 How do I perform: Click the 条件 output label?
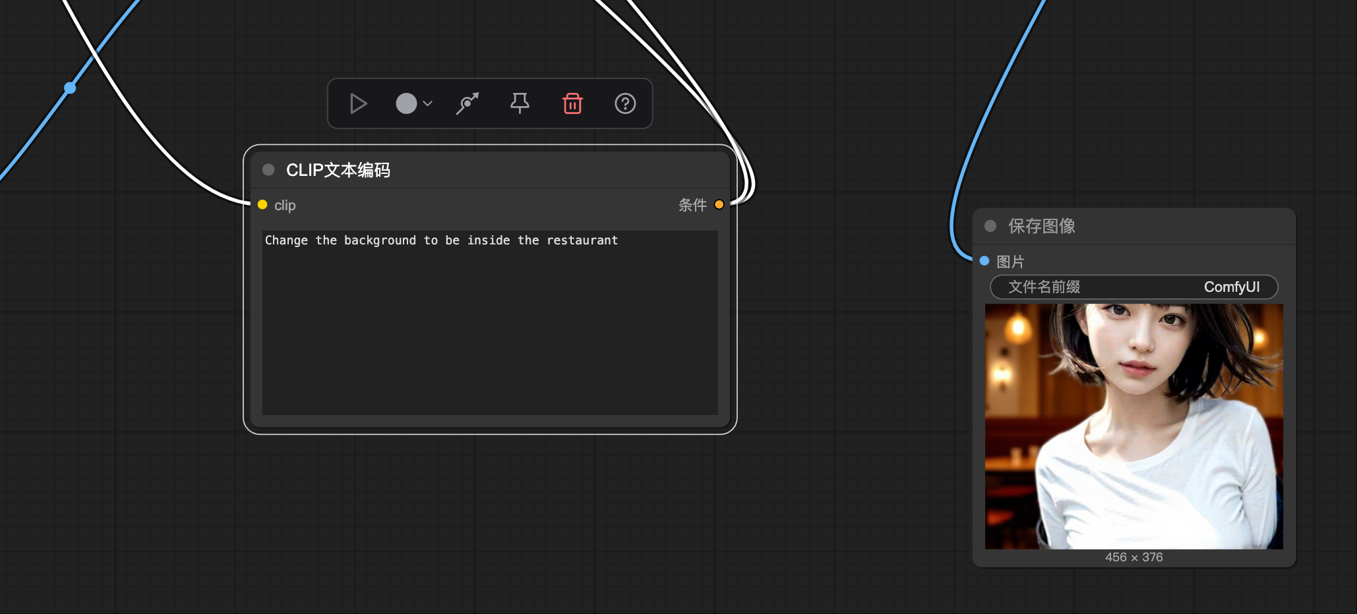pyautogui.click(x=692, y=205)
